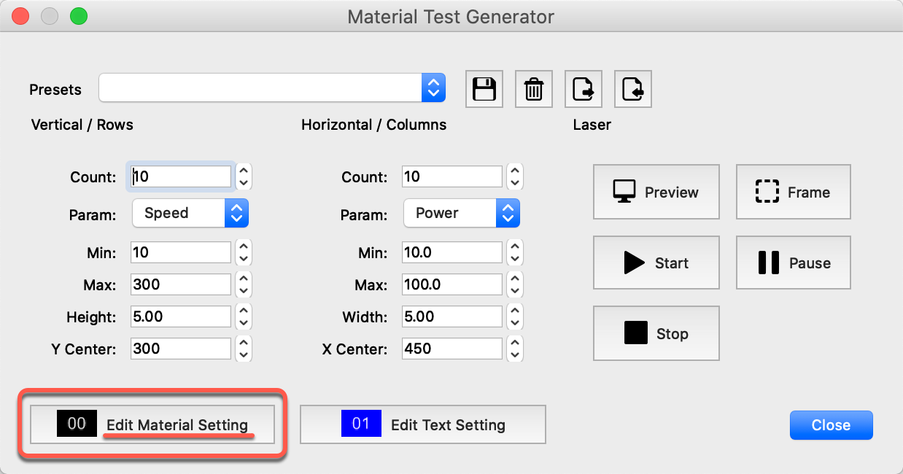The height and width of the screenshot is (474, 903).
Task: Click the Y Center input field
Action: pos(181,349)
